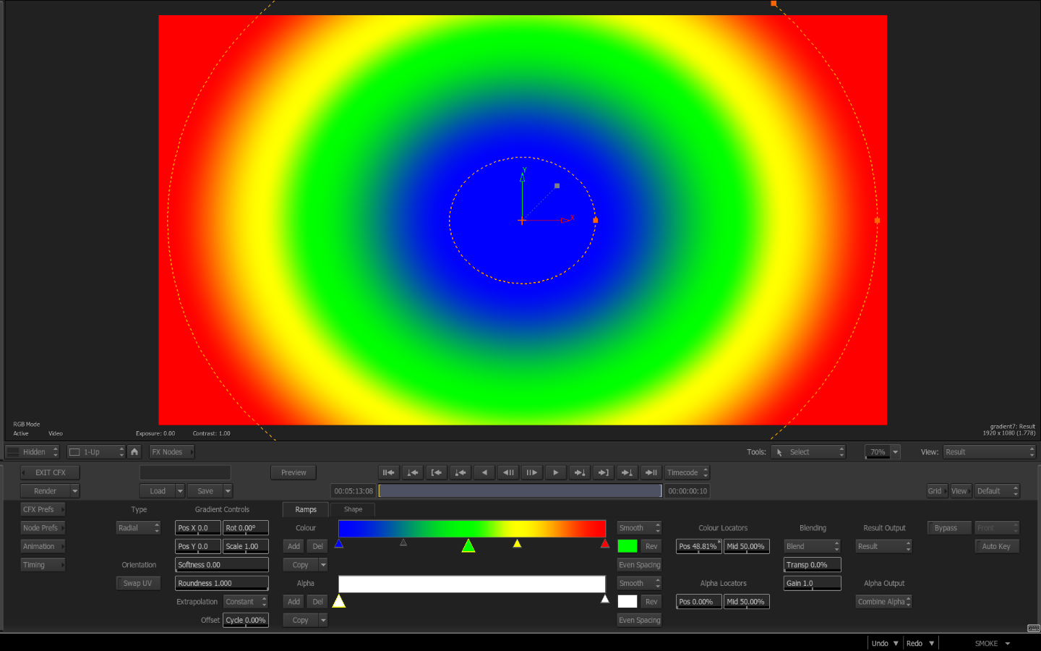Expand the Combine Alpha output dropdown
Screen dimensions: 1041x651
[x=883, y=602]
